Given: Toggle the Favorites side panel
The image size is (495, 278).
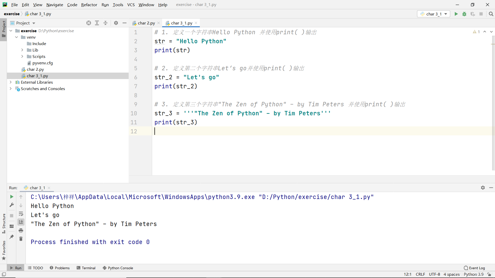Looking at the screenshot, I should pyautogui.click(x=4, y=250).
